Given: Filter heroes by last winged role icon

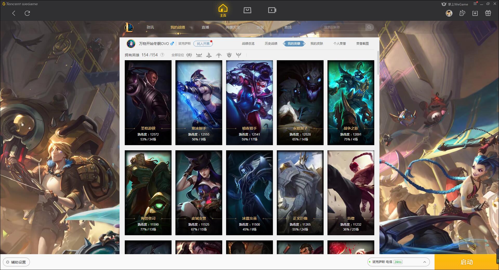Looking at the screenshot, I should click(239, 55).
